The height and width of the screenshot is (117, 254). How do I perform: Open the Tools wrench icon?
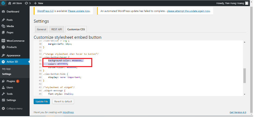(x=3, y=94)
